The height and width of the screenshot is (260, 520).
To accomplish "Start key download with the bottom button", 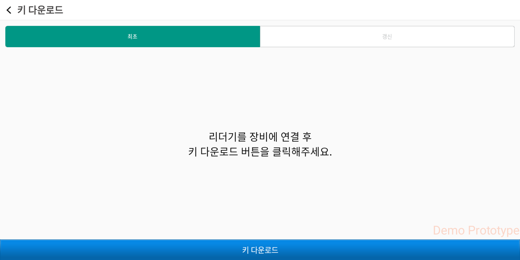I will click(x=260, y=250).
